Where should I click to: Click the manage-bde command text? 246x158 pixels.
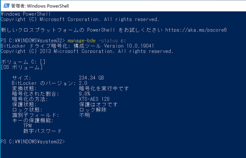click(81, 41)
